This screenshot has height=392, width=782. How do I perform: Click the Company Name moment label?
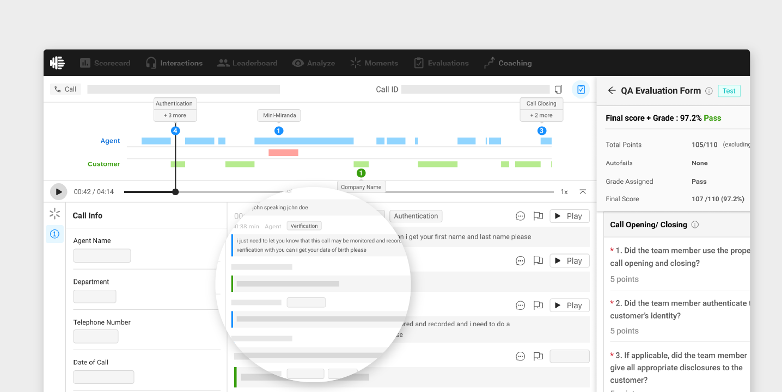361,187
